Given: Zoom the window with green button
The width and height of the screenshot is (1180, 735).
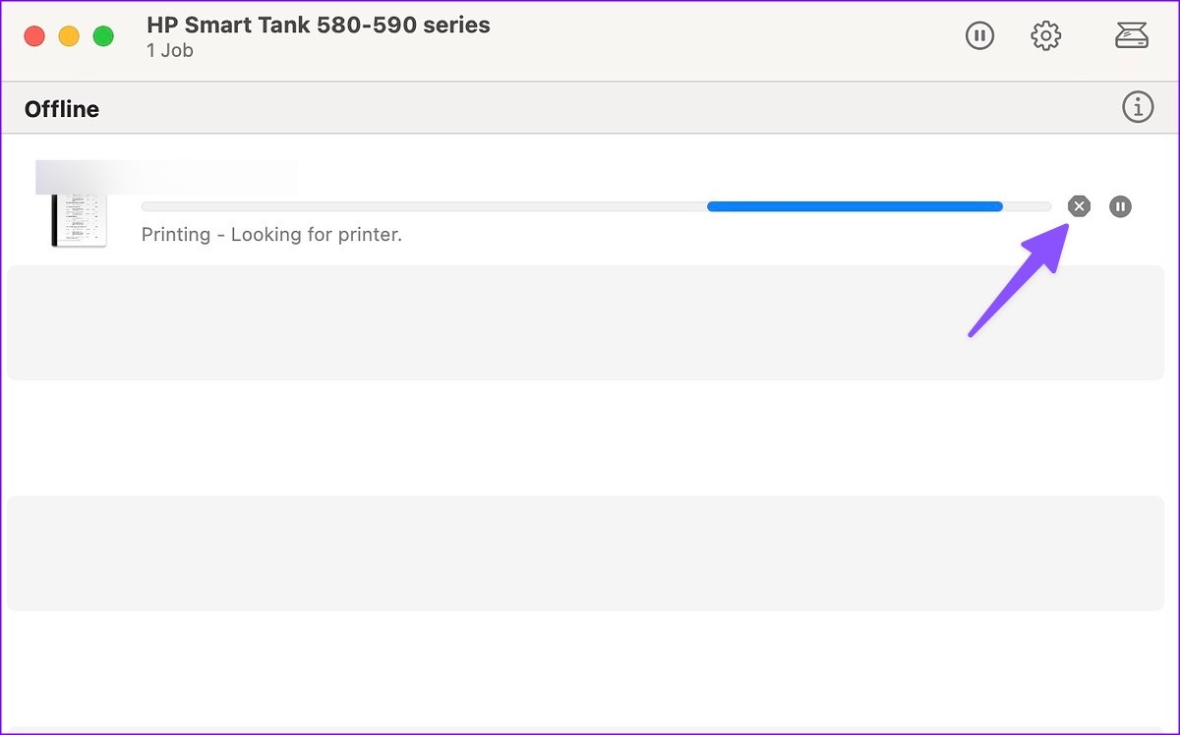Looking at the screenshot, I should (103, 36).
